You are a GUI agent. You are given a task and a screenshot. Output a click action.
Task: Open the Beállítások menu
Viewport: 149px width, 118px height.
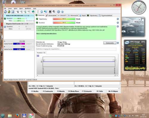[28, 9]
